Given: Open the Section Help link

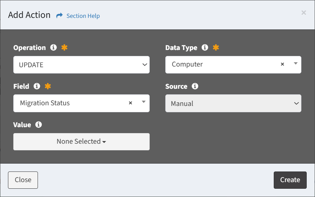Looking at the screenshot, I should (x=83, y=16).
